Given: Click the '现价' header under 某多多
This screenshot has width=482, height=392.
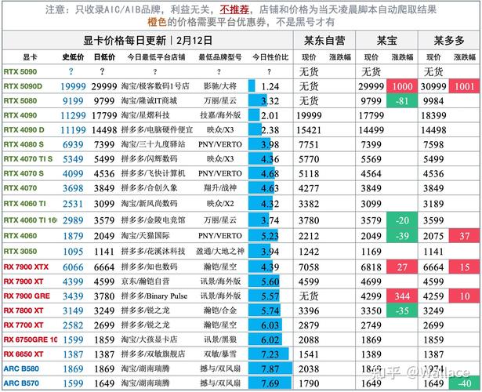Looking at the screenshot, I should pyautogui.click(x=433, y=57).
